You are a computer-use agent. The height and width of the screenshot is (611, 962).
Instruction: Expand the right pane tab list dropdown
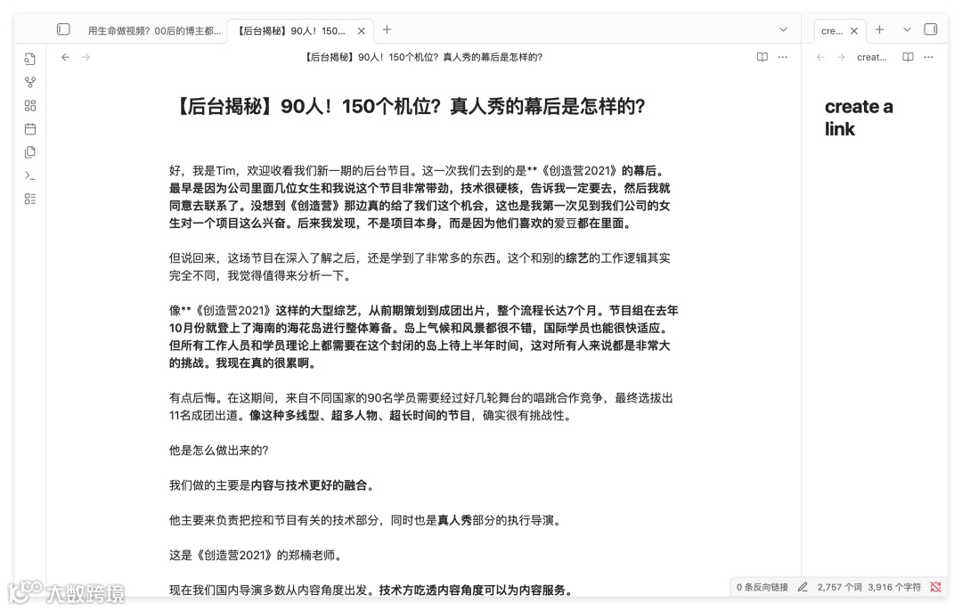908,29
